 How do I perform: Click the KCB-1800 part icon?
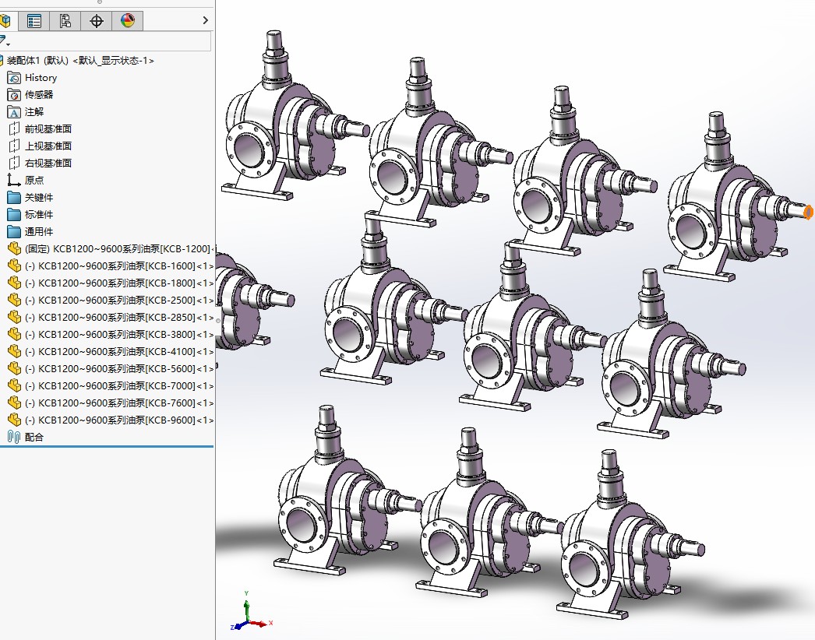point(14,283)
